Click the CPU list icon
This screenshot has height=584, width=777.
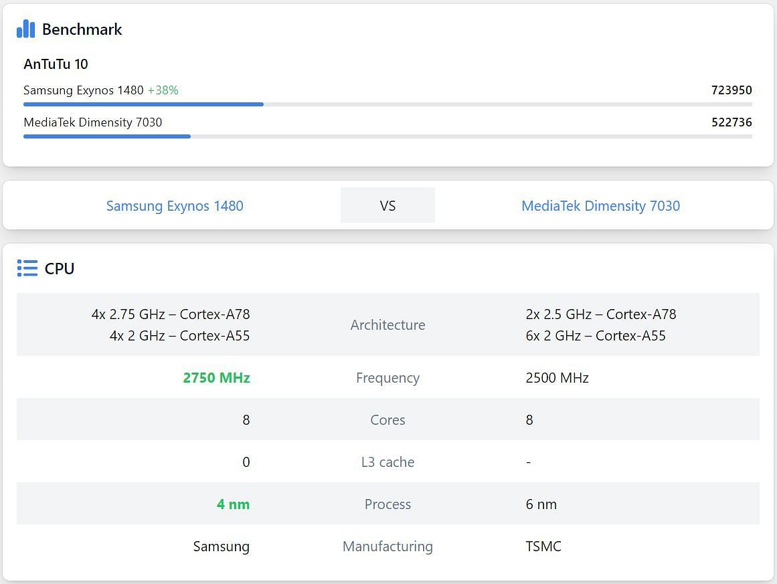pos(27,268)
